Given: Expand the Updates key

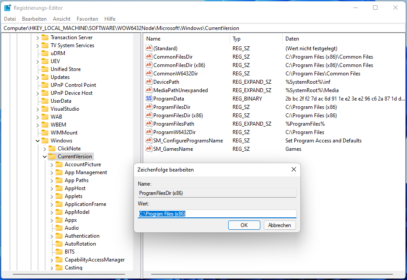Looking at the screenshot, I should coord(37,78).
